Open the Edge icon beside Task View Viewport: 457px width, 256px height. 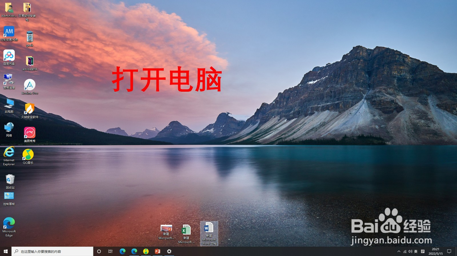(x=123, y=251)
